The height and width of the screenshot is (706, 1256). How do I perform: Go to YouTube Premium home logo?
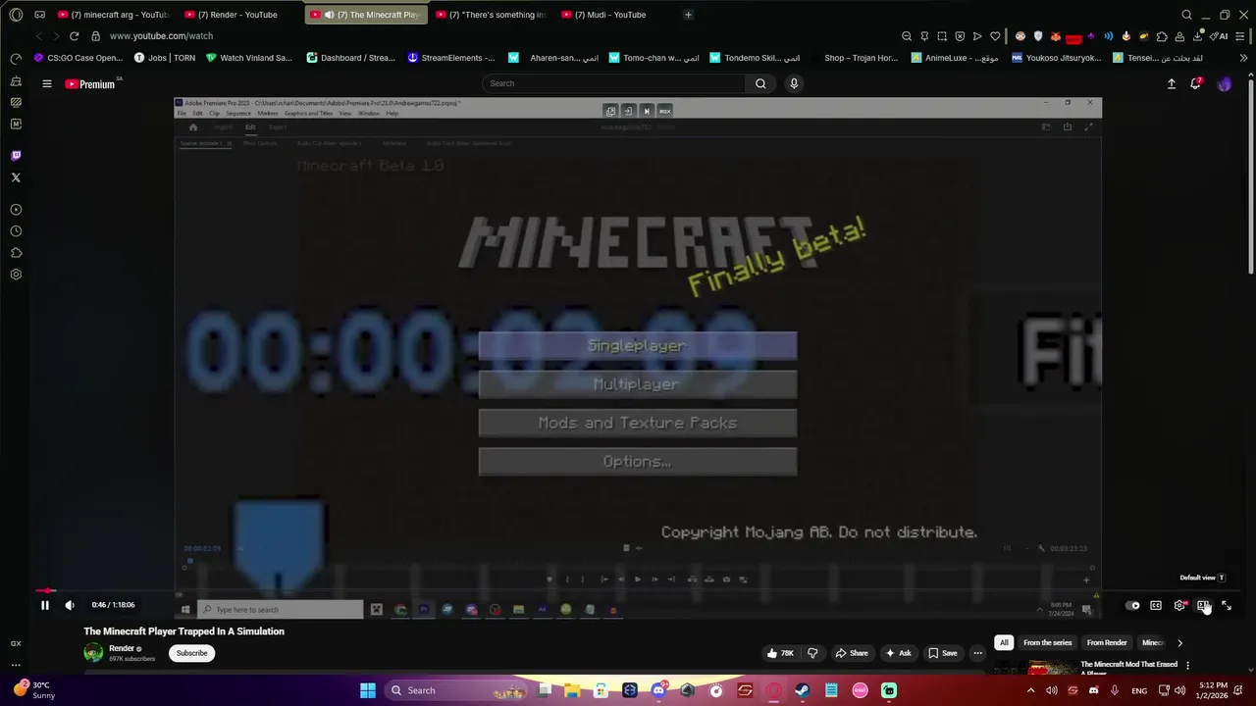pos(90,83)
